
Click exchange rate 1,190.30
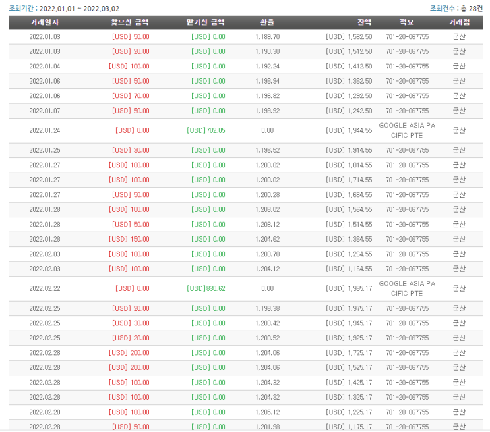pyautogui.click(x=268, y=51)
